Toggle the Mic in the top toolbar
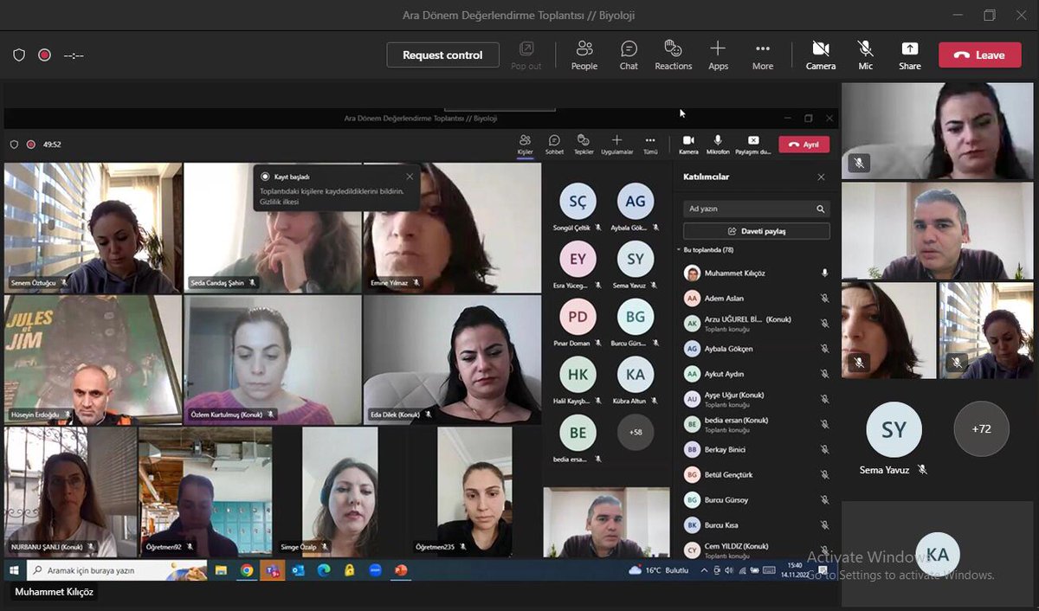This screenshot has height=611, width=1039. click(x=865, y=55)
